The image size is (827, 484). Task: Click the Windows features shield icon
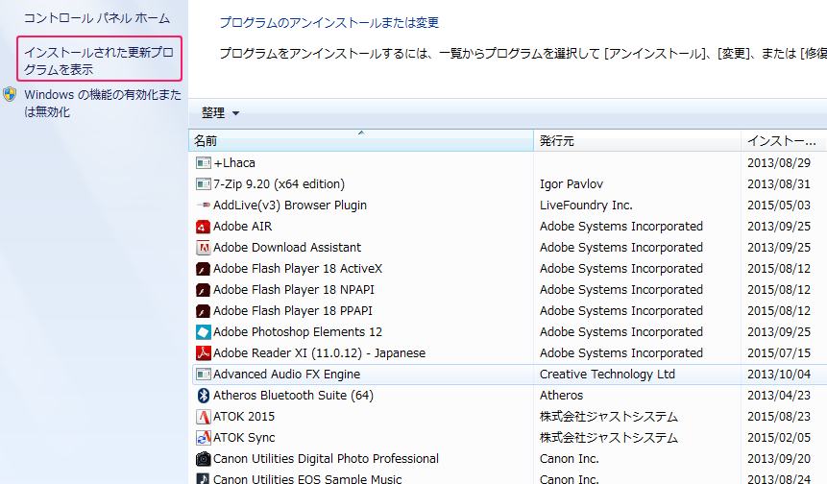(10, 94)
